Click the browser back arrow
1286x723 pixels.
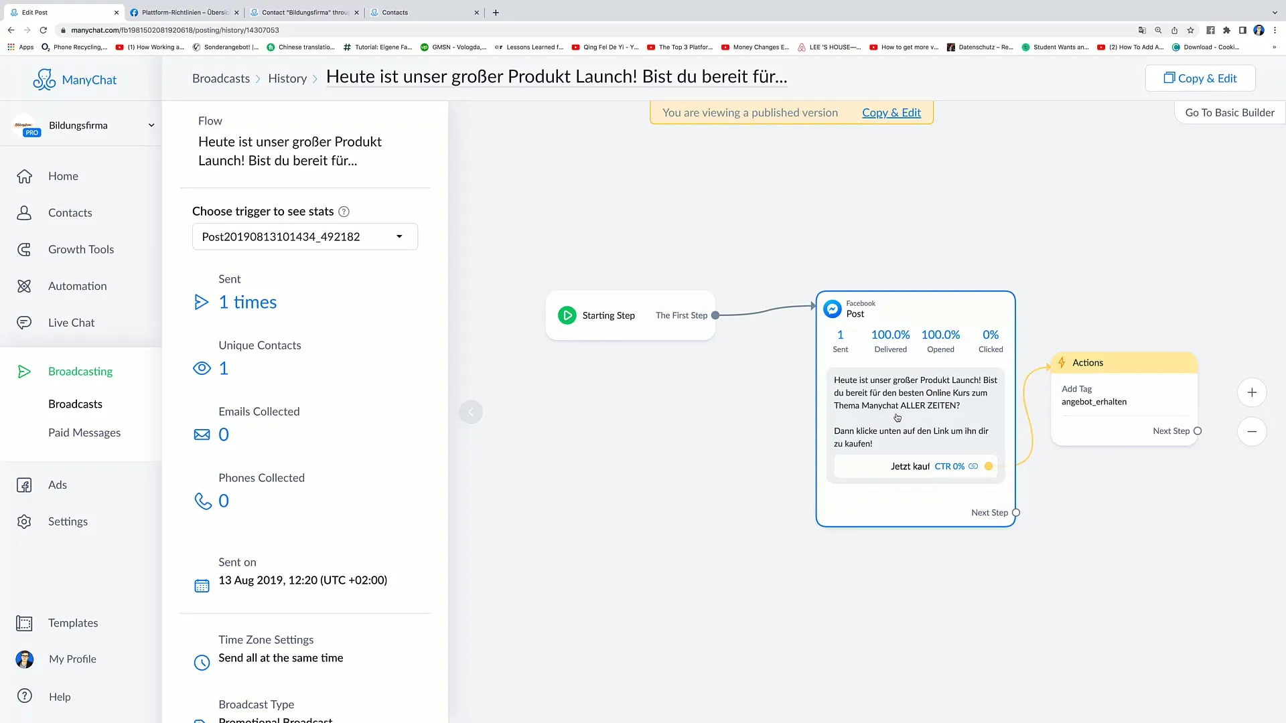(x=11, y=30)
